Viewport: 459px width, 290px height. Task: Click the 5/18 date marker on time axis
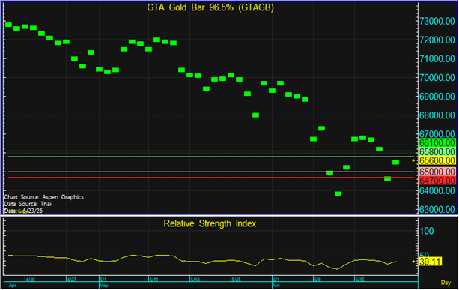point(195,280)
